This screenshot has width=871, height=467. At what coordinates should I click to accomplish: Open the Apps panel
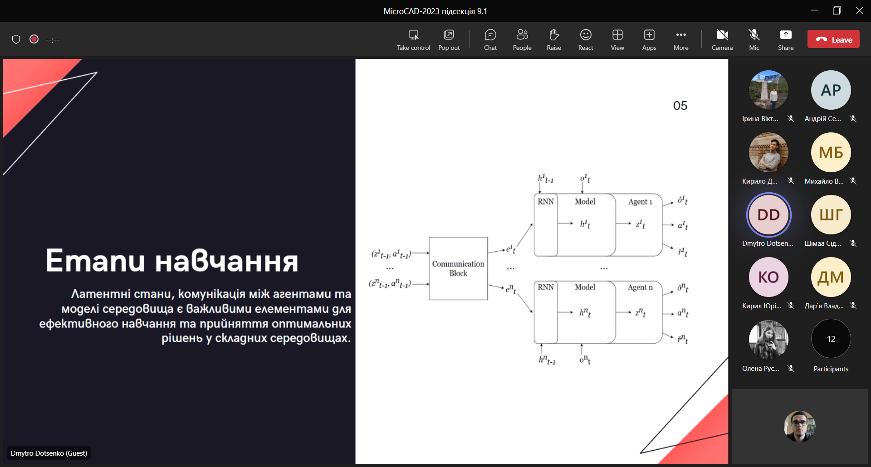tap(649, 40)
